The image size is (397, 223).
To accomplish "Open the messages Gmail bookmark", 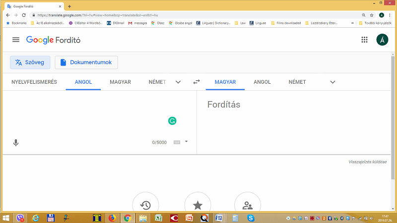I will [x=138, y=23].
